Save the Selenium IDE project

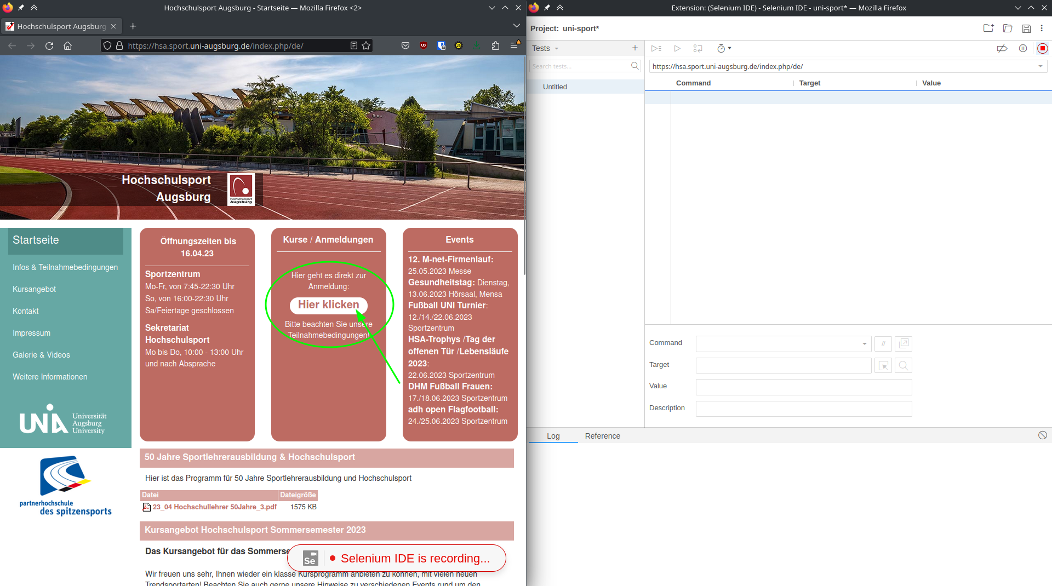tap(1026, 28)
